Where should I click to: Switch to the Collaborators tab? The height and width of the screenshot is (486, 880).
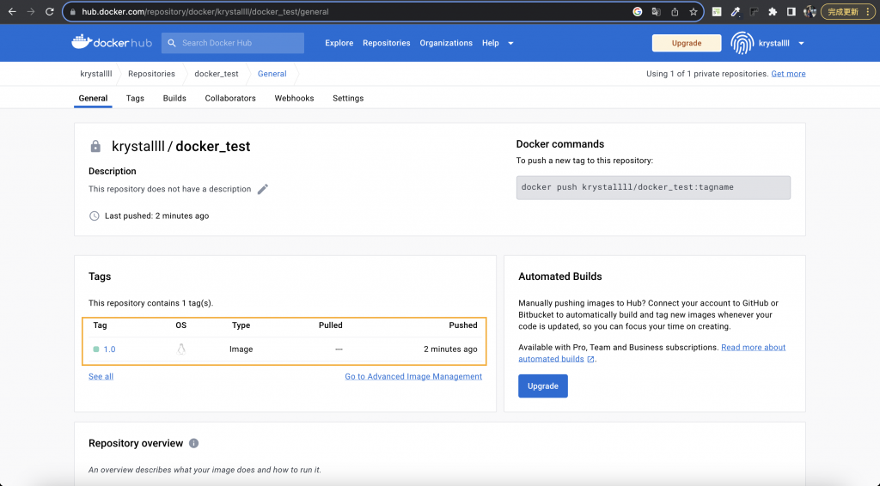tap(230, 98)
